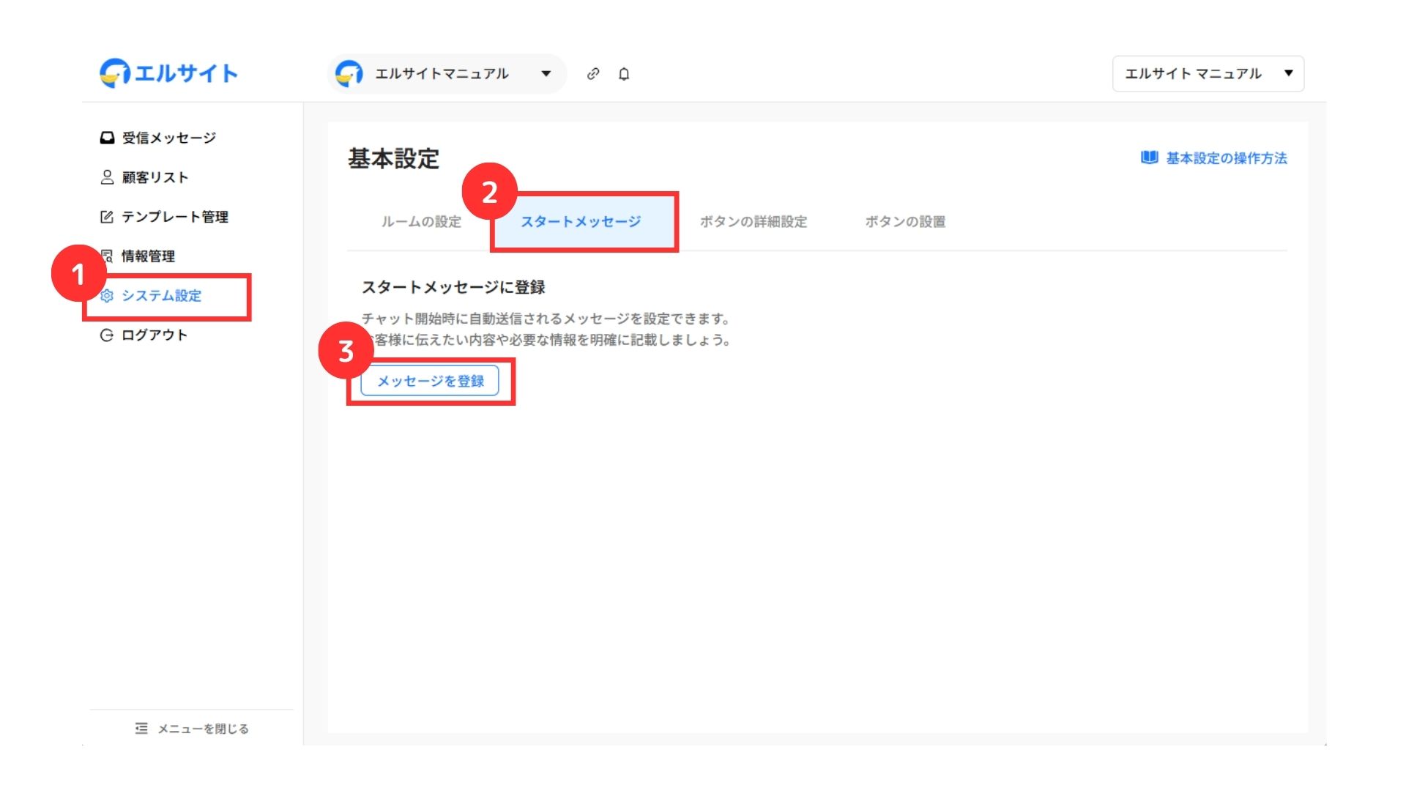Click the link chain icon in header
The height and width of the screenshot is (791, 1406).
point(593,74)
